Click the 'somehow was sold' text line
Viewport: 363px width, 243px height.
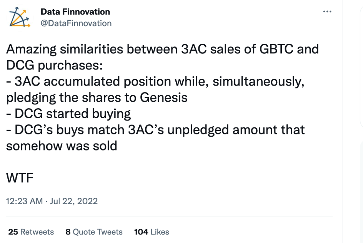pyautogui.click(x=62, y=146)
